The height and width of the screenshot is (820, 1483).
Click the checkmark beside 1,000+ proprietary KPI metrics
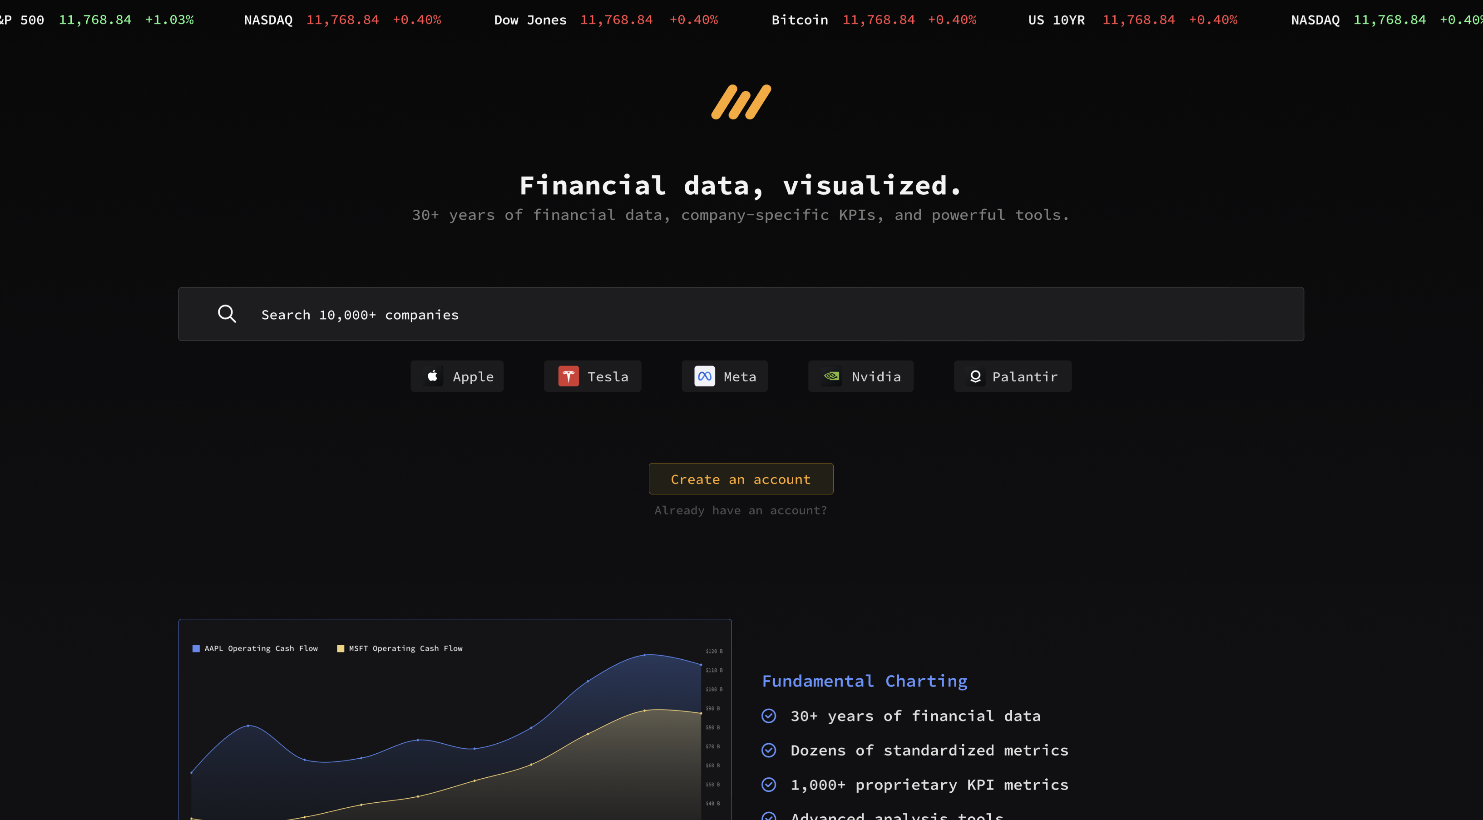point(769,784)
